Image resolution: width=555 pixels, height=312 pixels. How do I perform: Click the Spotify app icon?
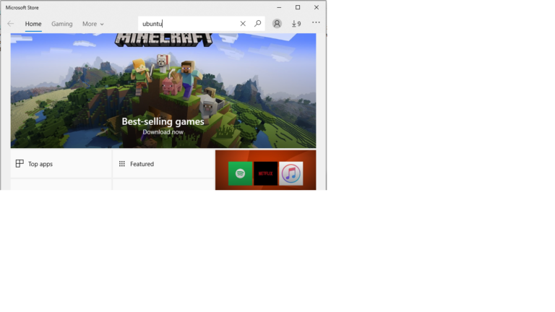tap(240, 173)
